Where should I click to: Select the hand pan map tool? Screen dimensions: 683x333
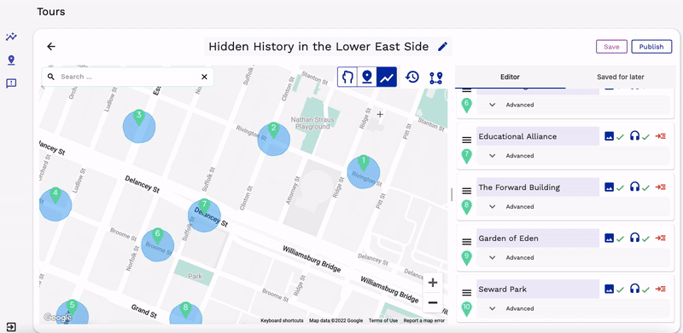[x=347, y=77]
